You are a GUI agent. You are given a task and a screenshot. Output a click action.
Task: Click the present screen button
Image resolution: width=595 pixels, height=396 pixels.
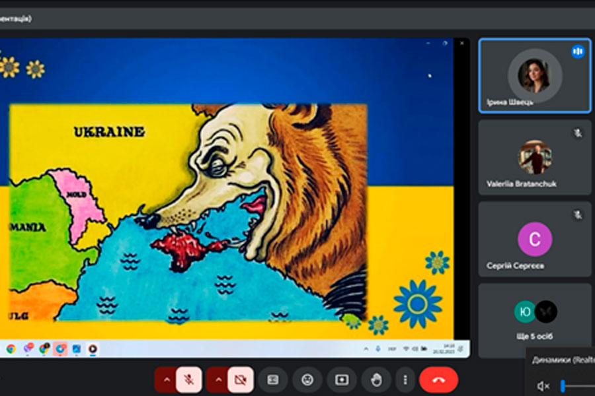coord(342,379)
